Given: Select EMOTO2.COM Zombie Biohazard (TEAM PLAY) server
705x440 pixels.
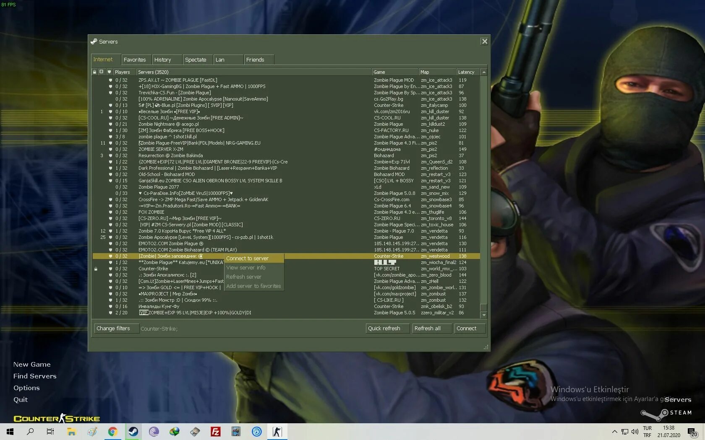Looking at the screenshot, I should click(x=286, y=250).
